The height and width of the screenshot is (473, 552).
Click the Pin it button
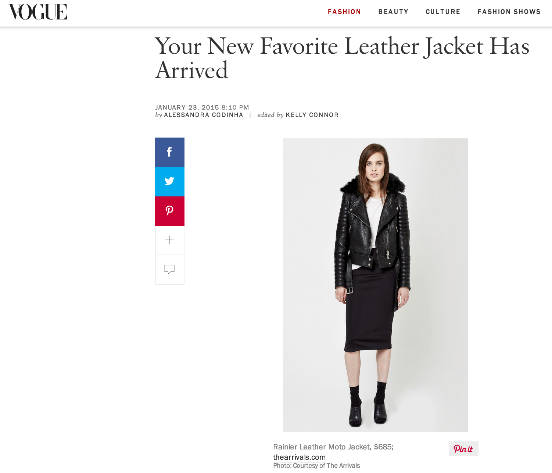(463, 449)
